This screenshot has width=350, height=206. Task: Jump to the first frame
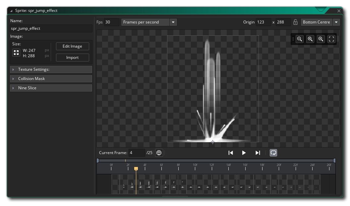tap(231, 153)
